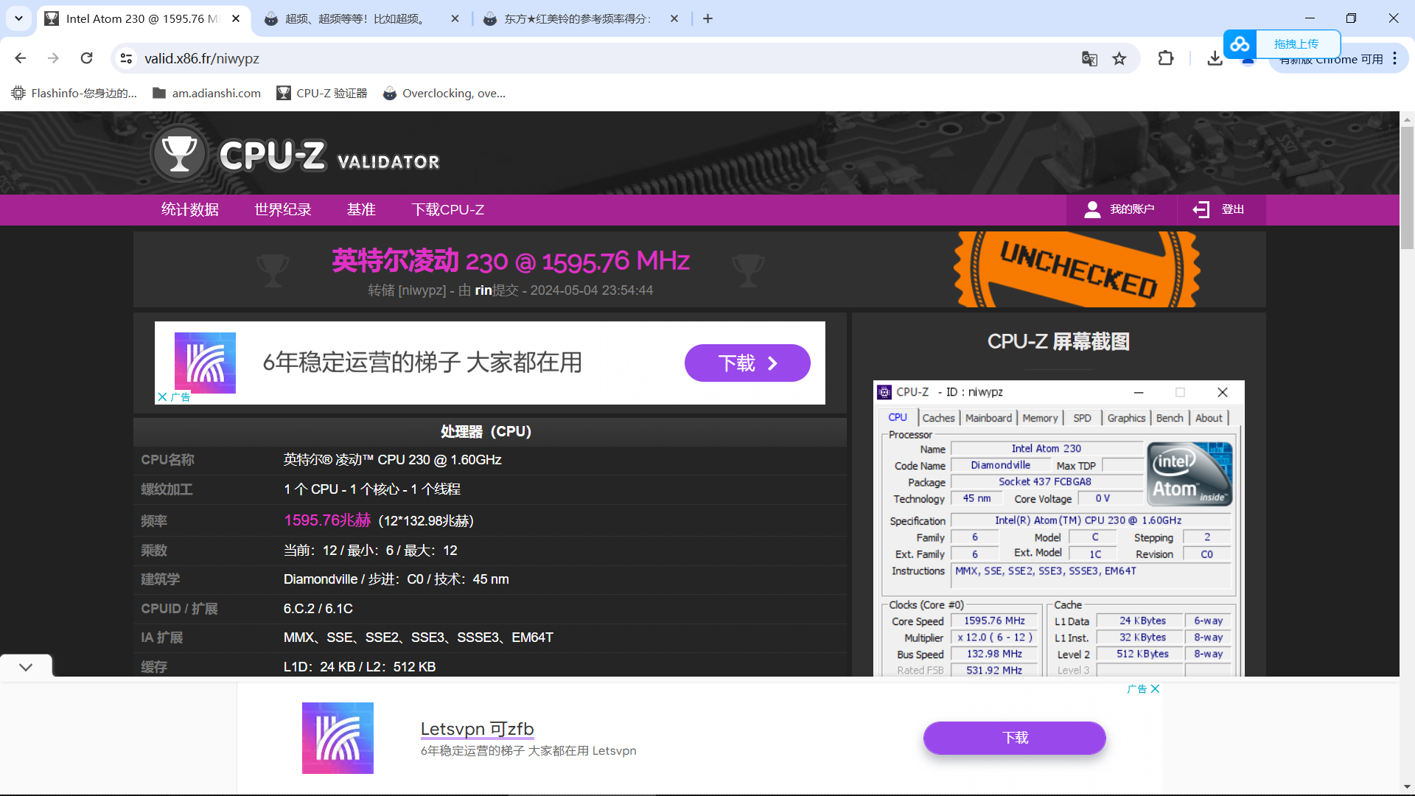Click the Intel Atom inside logo
Screen dimensions: 1415x796
tap(1189, 473)
